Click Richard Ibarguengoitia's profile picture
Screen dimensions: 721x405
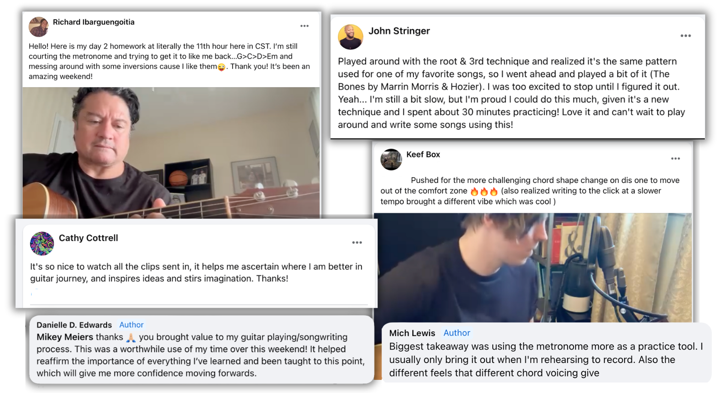tap(39, 27)
